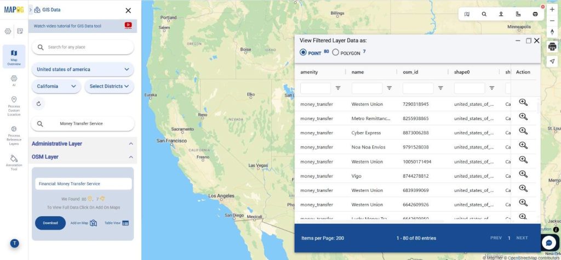Screen dimensions: 561x260
Task: Select the POLYGON radio button
Action: click(335, 53)
